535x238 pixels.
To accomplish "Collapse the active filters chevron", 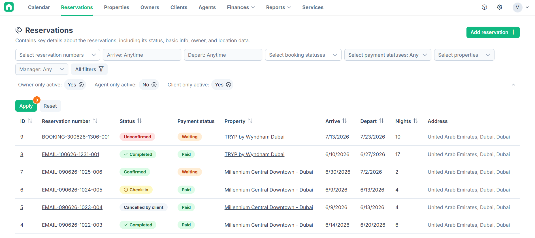I will 513,85.
